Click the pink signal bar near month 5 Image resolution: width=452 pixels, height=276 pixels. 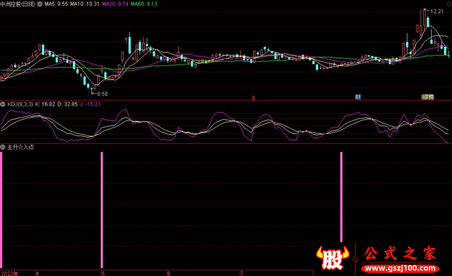tap(102, 210)
